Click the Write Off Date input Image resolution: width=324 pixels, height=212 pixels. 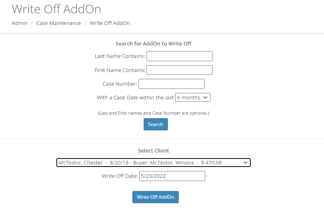[x=172, y=176]
